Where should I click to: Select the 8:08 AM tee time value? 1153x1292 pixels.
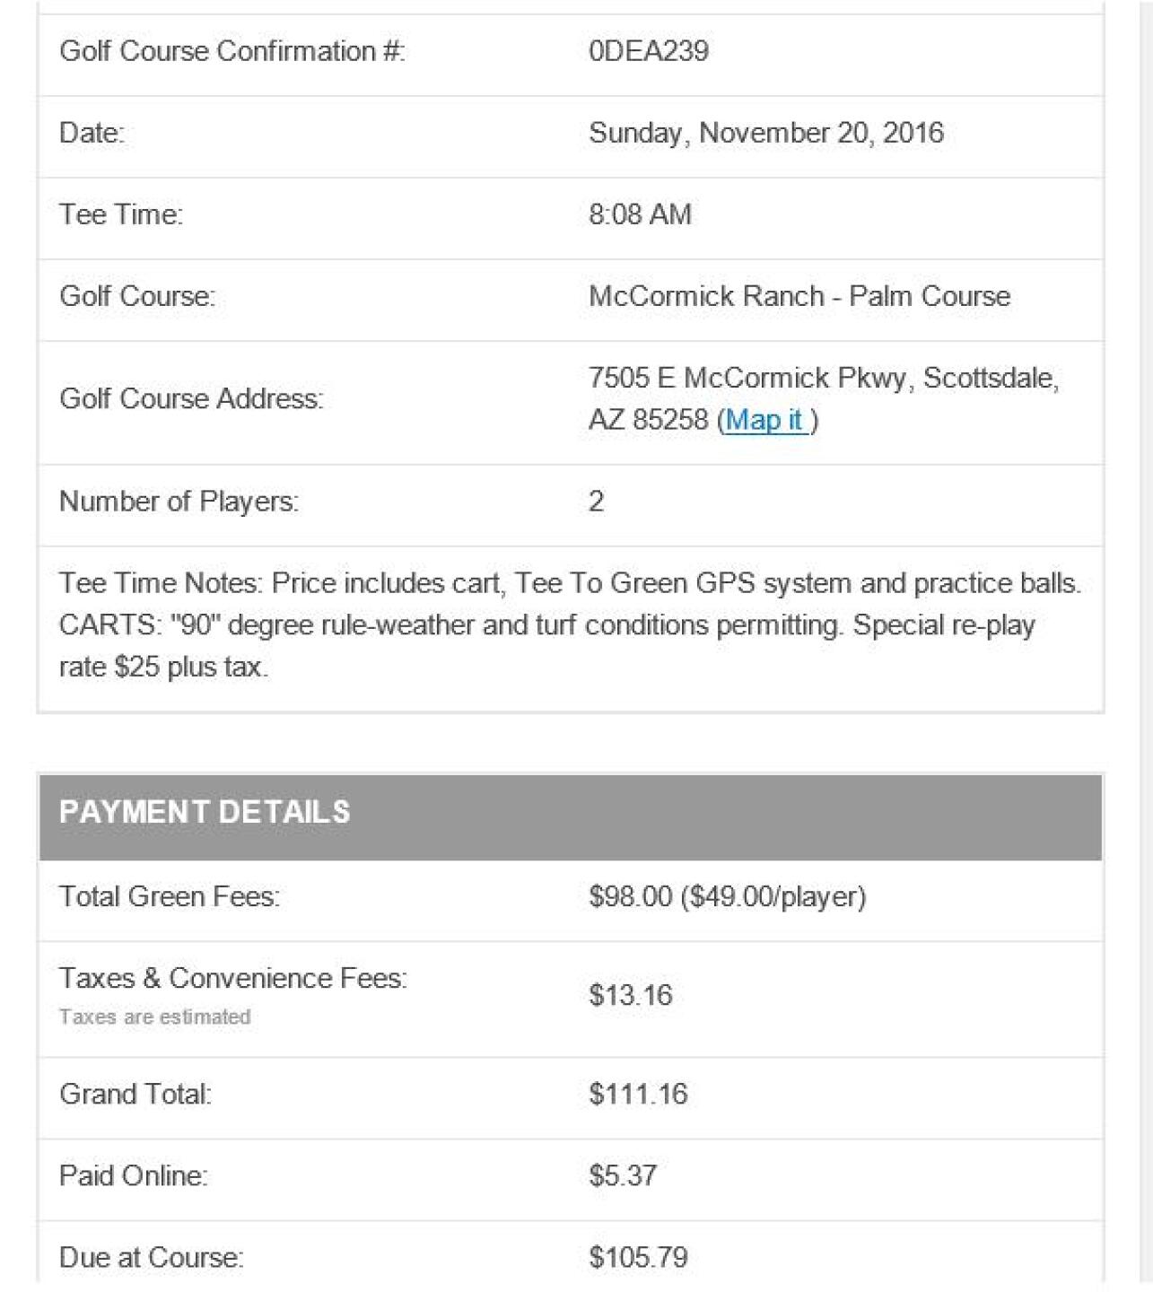tap(640, 214)
